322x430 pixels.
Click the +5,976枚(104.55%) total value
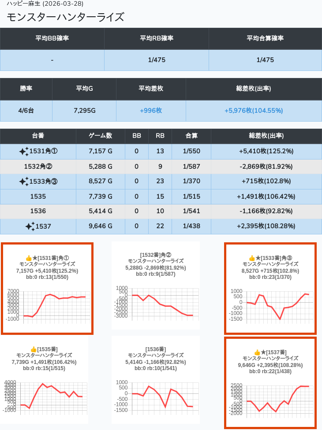point(253,111)
